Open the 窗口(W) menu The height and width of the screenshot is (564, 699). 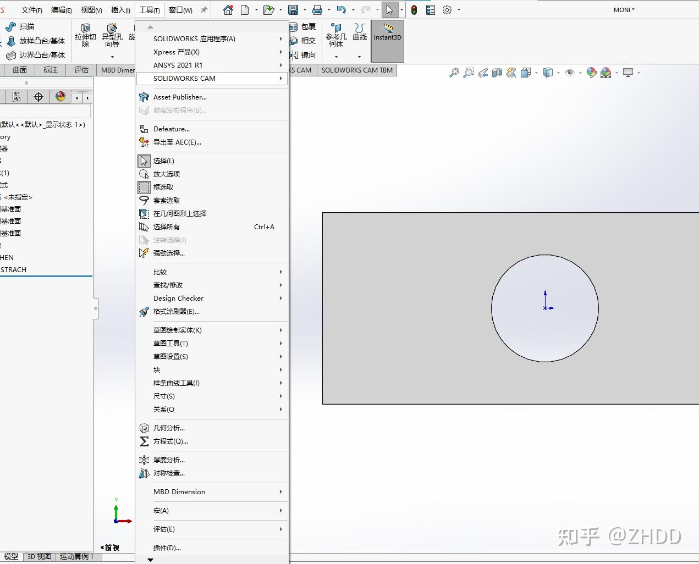tap(180, 10)
